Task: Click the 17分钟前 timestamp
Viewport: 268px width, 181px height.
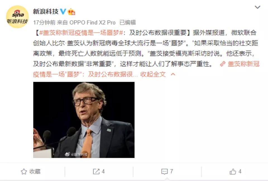Action: (x=44, y=22)
